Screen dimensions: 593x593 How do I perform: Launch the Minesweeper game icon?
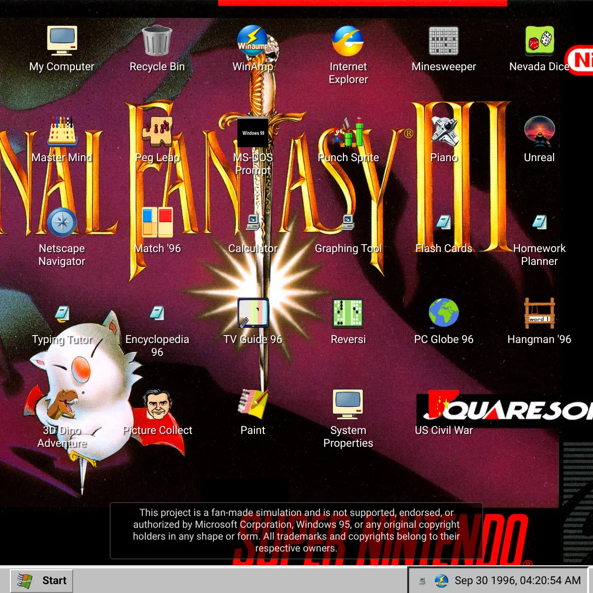point(444,41)
